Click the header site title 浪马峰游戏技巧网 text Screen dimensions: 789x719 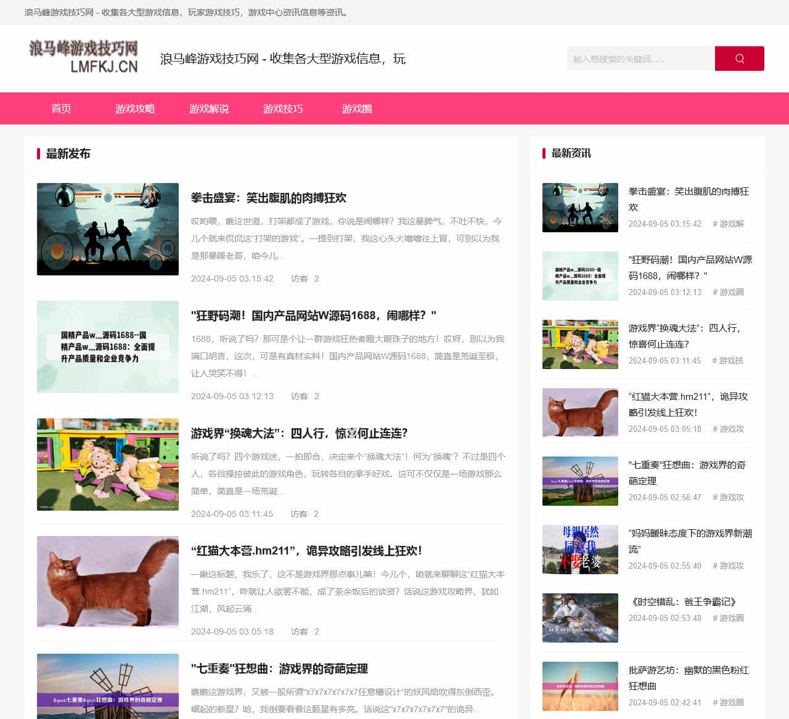[x=283, y=59]
